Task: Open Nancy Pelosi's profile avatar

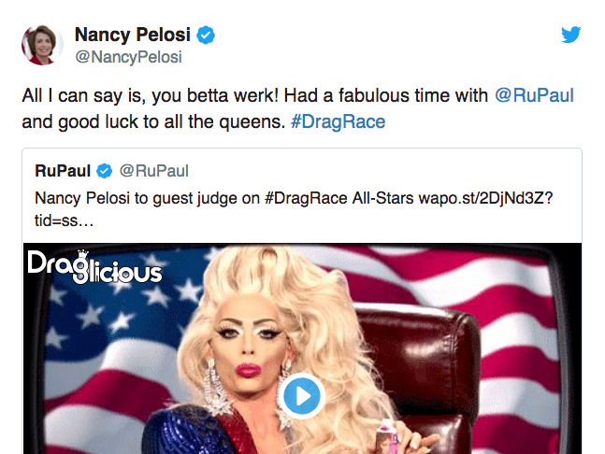Action: (x=42, y=45)
